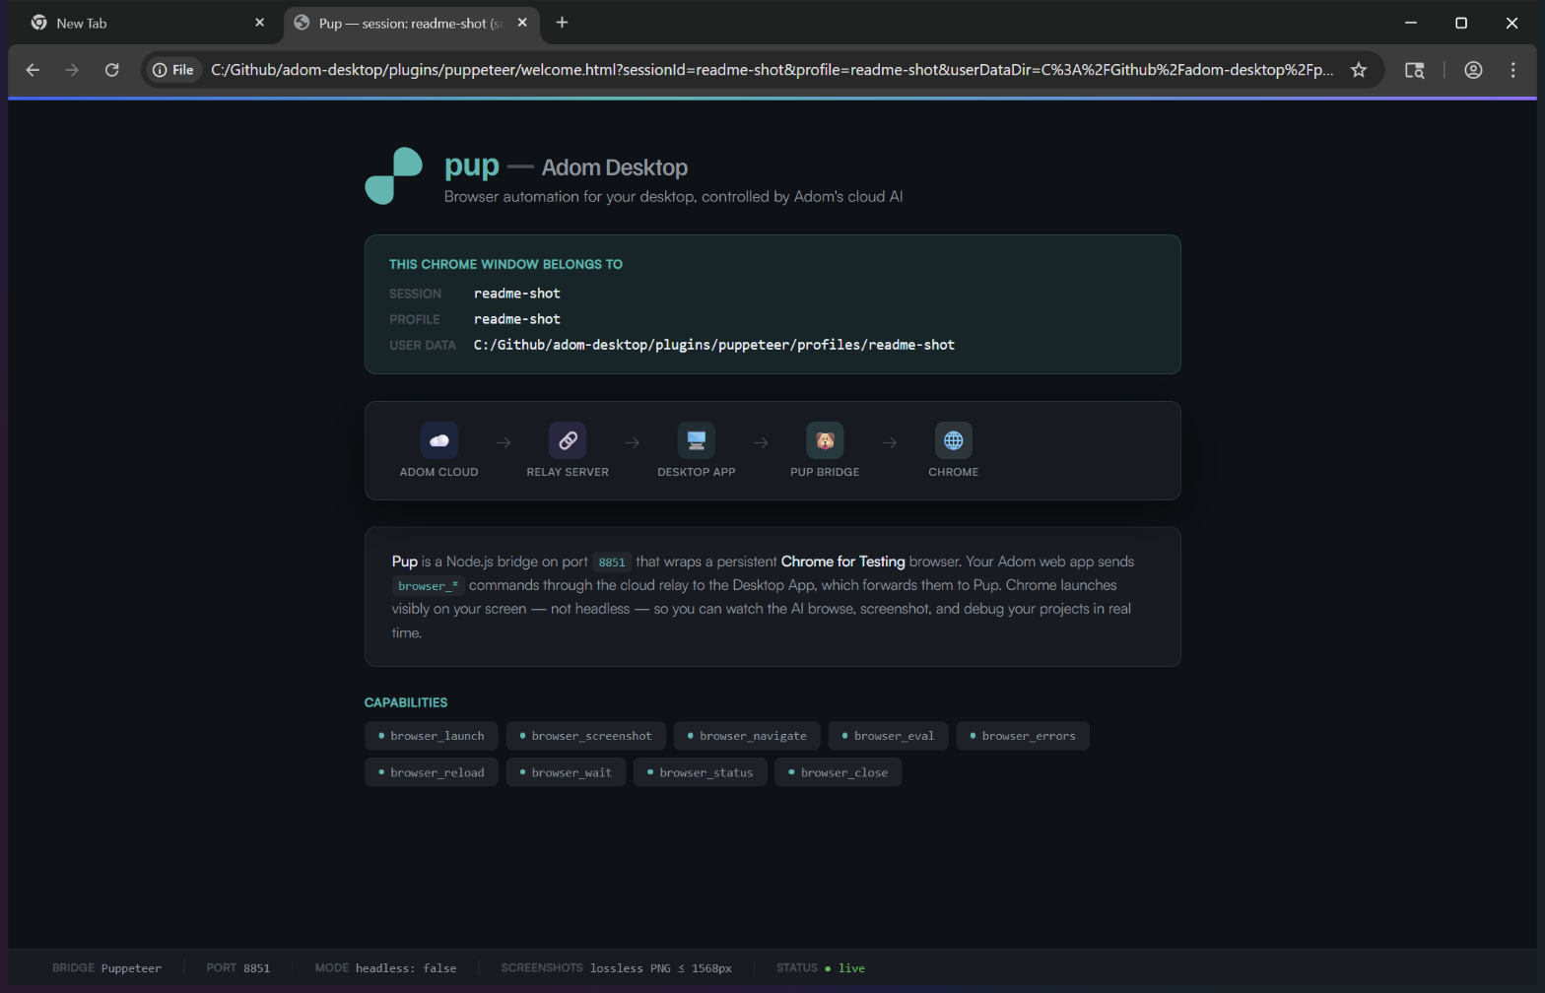
Task: Click the Relay Server link icon
Action: pos(568,440)
